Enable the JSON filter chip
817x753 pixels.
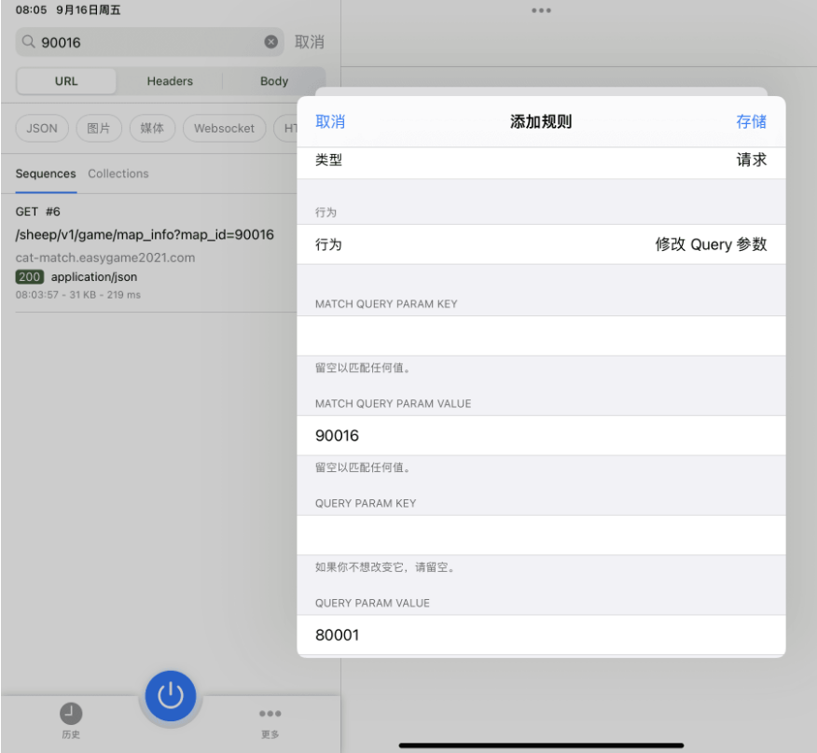click(41, 128)
